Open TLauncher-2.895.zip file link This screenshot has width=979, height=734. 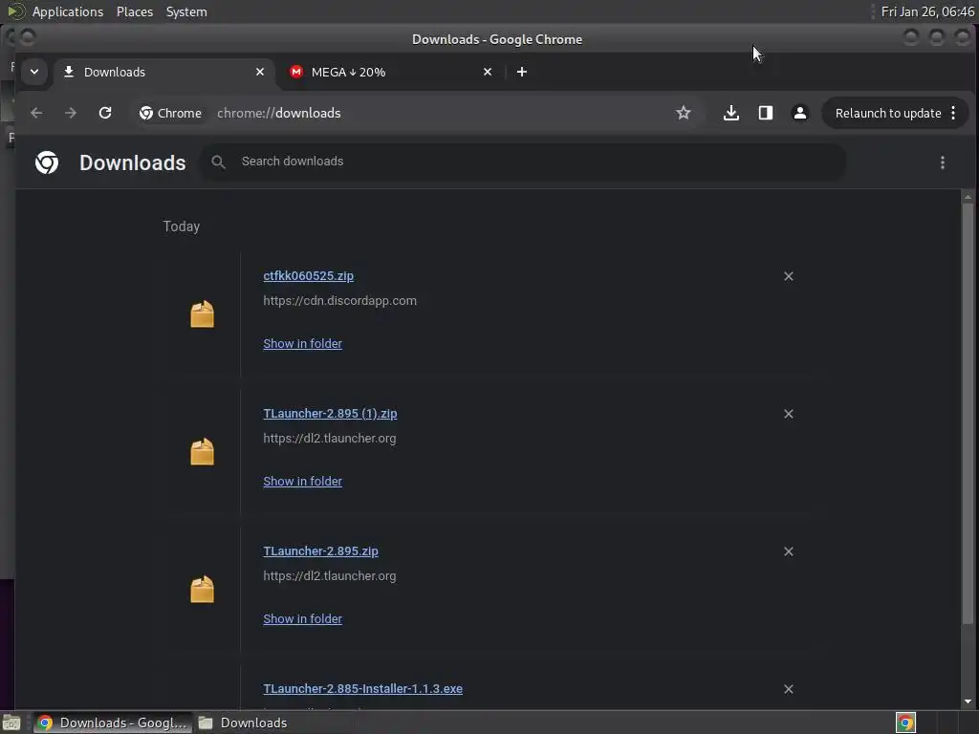(320, 551)
